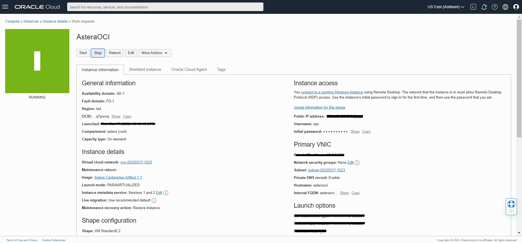Open the hamburger navigation menu

(x=5, y=7)
